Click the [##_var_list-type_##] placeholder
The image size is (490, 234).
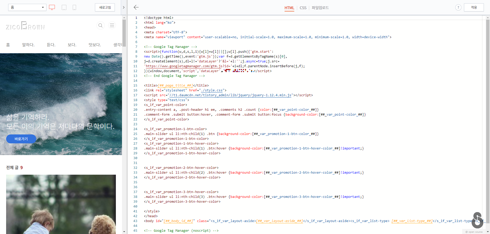(412, 221)
